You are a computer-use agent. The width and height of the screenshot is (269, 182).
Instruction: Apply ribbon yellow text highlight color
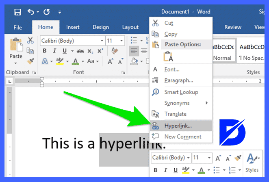[x=60, y=61]
